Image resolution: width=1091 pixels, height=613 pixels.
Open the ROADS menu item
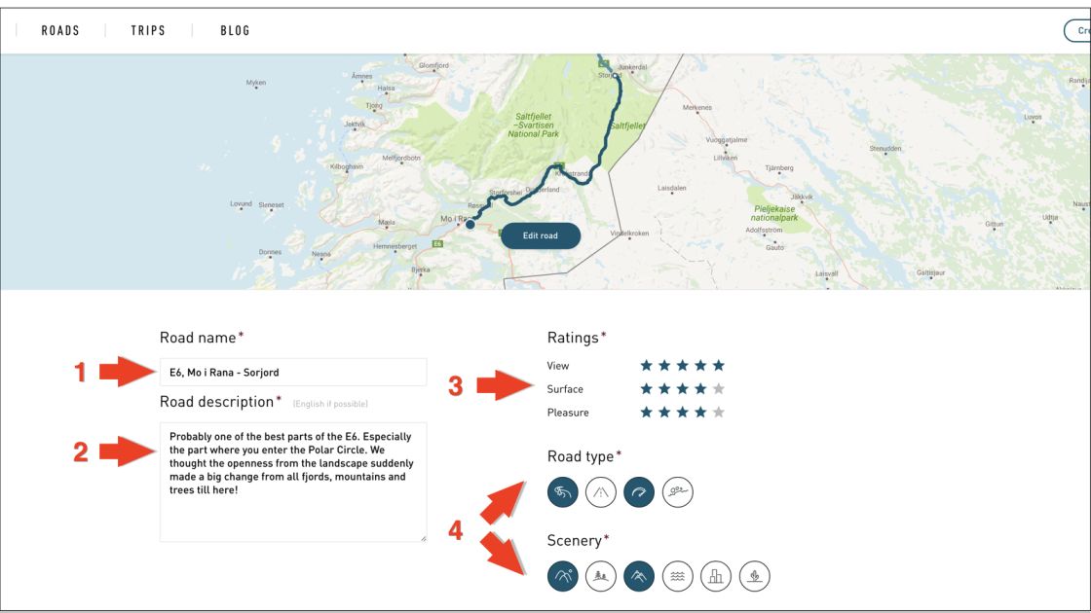[x=60, y=30]
